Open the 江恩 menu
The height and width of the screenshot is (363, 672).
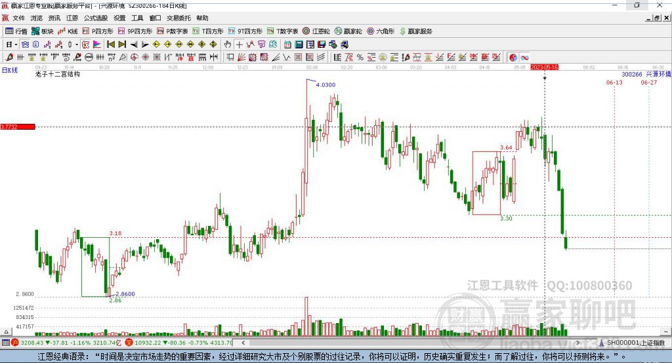pyautogui.click(x=72, y=18)
